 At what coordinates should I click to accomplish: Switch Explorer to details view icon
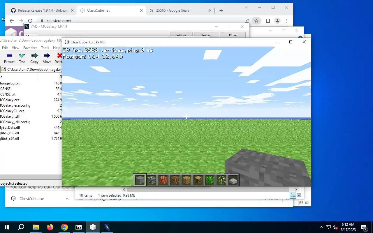tap(293, 195)
